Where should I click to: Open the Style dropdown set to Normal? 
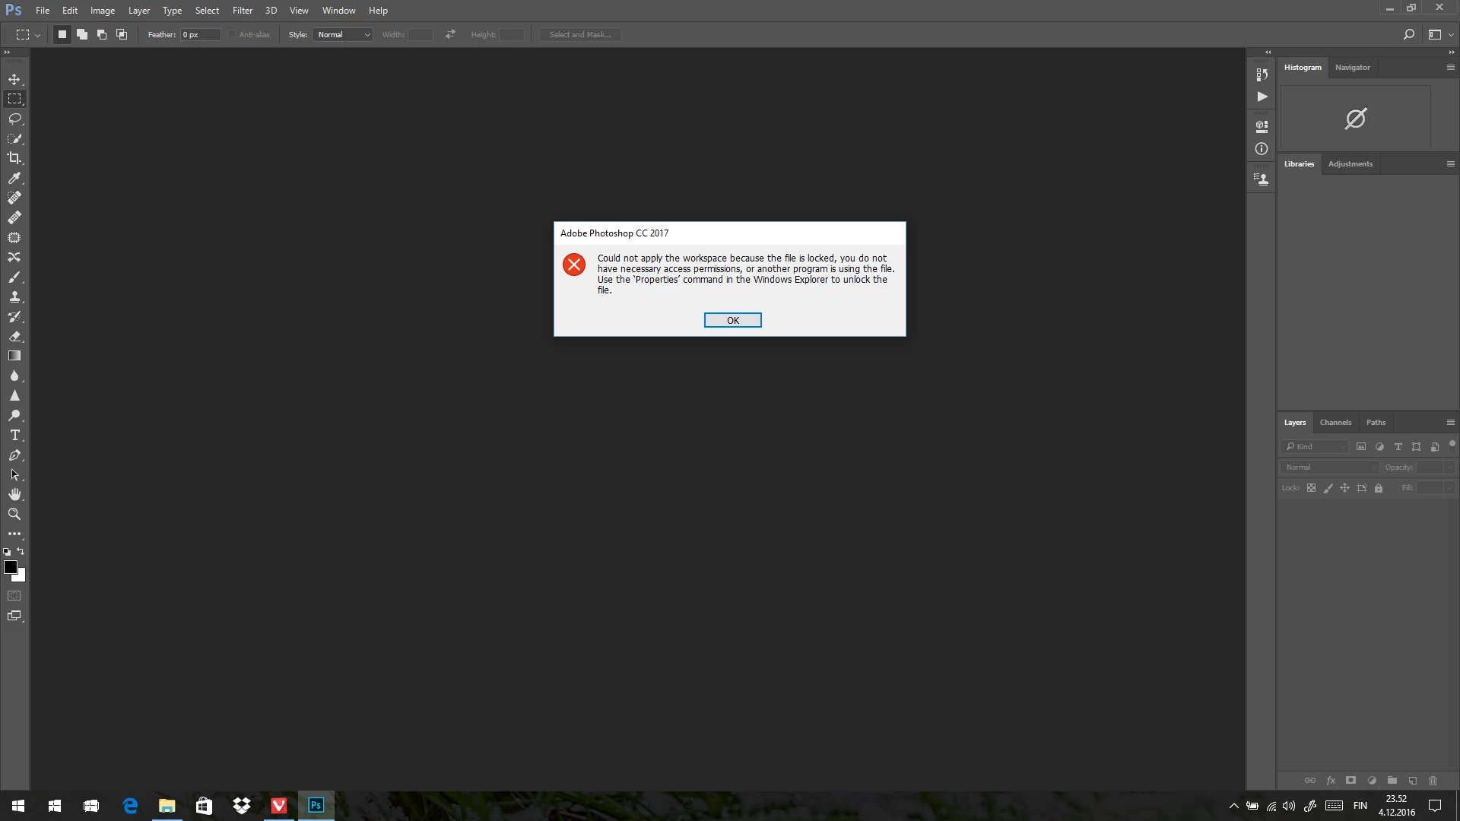point(344,34)
